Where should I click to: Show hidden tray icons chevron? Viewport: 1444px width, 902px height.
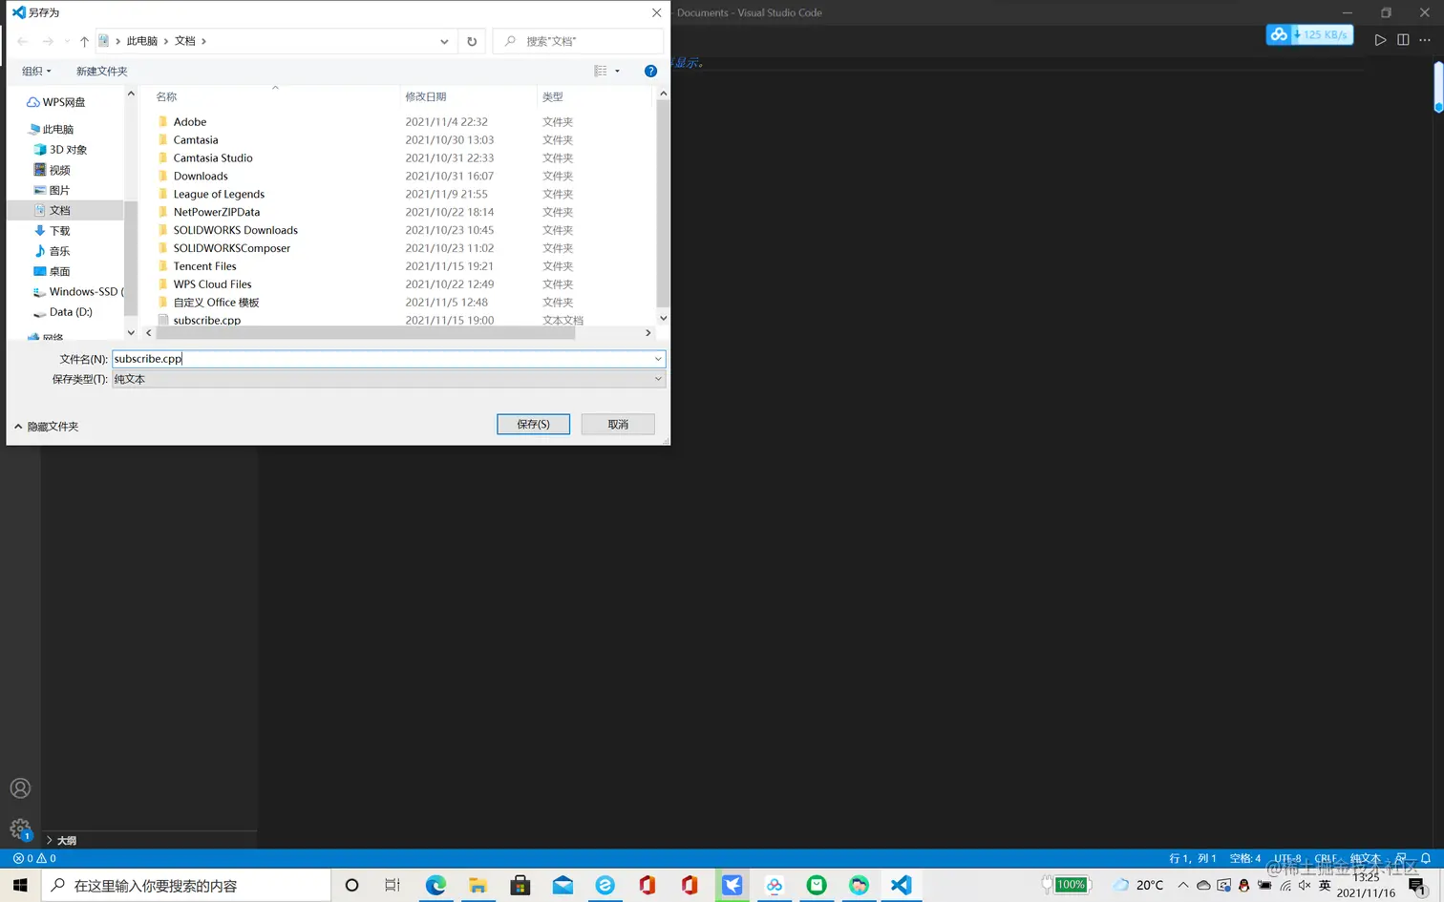[x=1182, y=886]
